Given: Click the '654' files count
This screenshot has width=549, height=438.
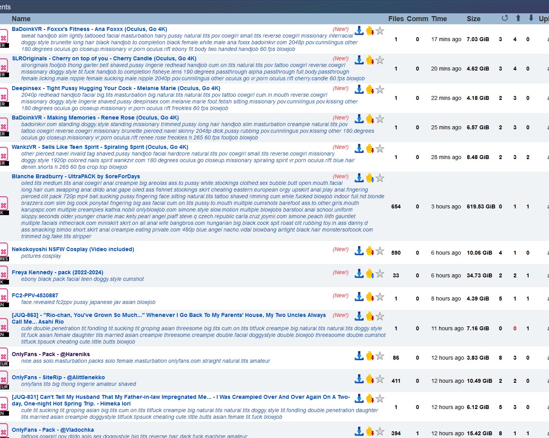Looking at the screenshot, I should (396, 206).
